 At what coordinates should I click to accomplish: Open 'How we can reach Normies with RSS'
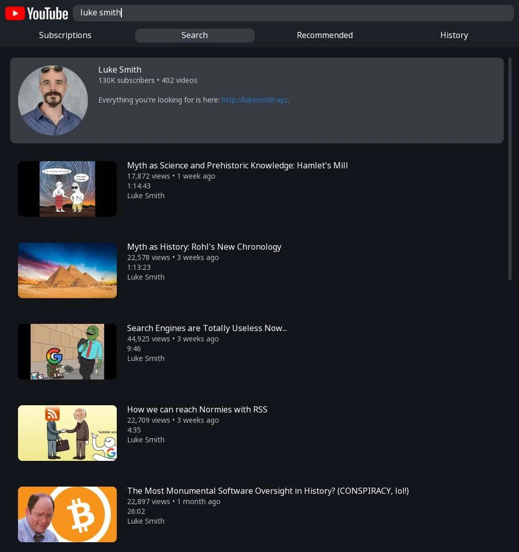point(198,409)
